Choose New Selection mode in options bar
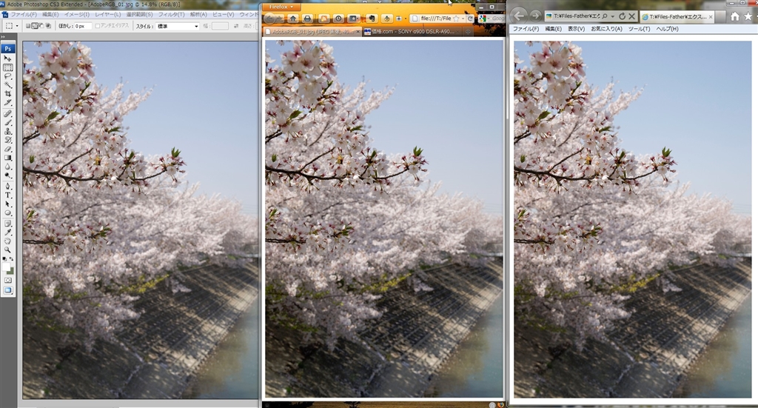The height and width of the screenshot is (408, 758). [x=28, y=26]
